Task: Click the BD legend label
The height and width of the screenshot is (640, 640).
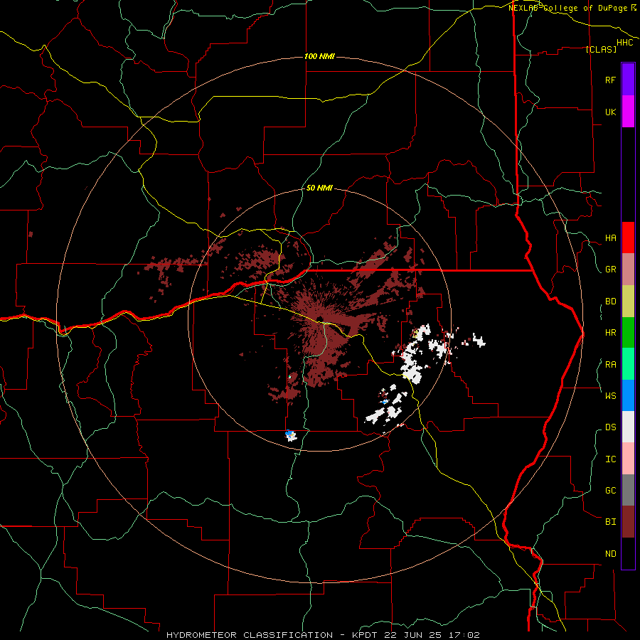Action: tap(610, 302)
